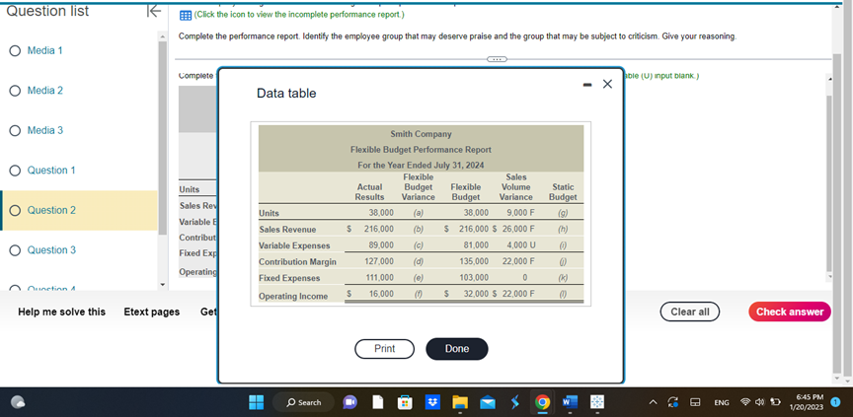The height and width of the screenshot is (417, 853).
Task: Click the 9,000 F sales volume variance
Action: pos(520,212)
